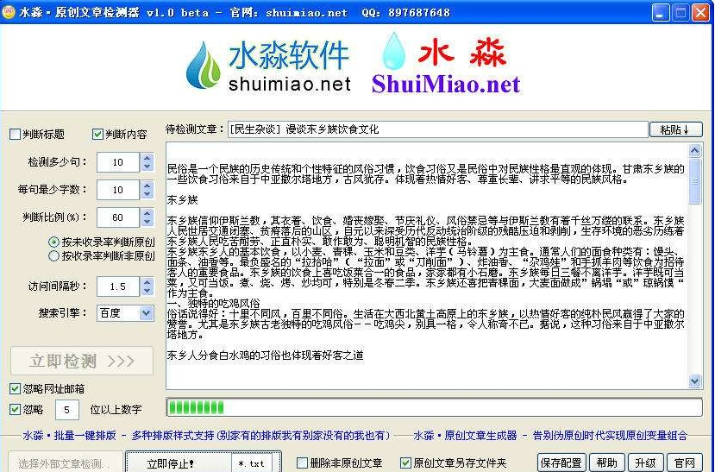The width and height of the screenshot is (715, 472).
Task: Open the 水淼·原创文章生成器 link
Action: 550,436
